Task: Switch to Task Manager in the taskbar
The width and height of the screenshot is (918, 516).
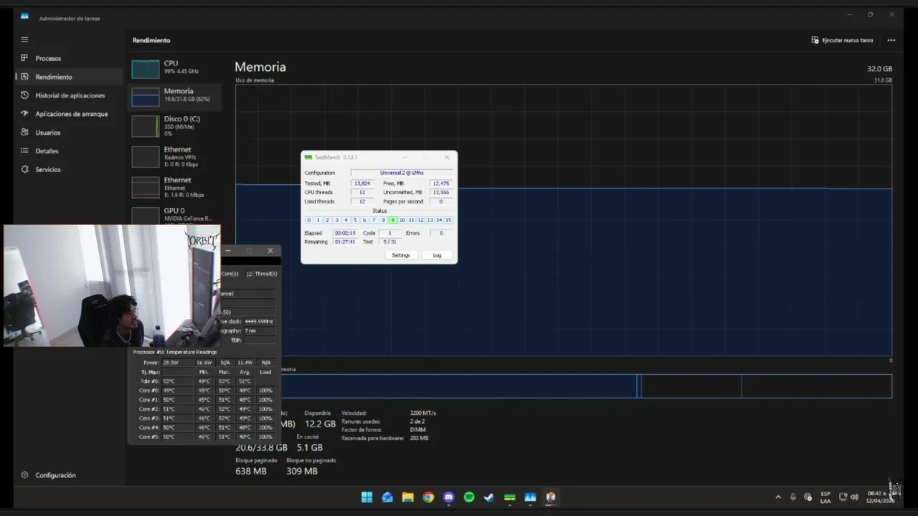Action: tap(530, 497)
